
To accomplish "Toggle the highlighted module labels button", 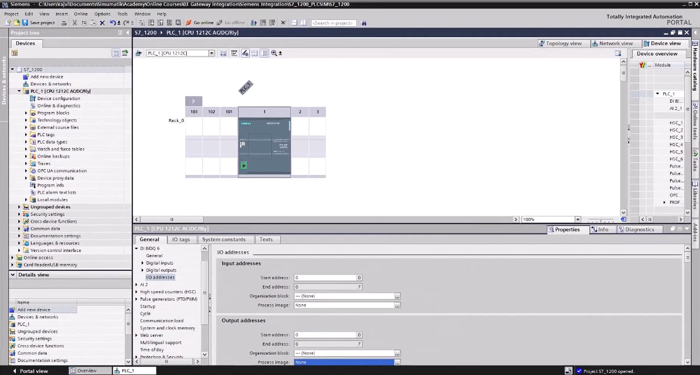I will 245,53.
